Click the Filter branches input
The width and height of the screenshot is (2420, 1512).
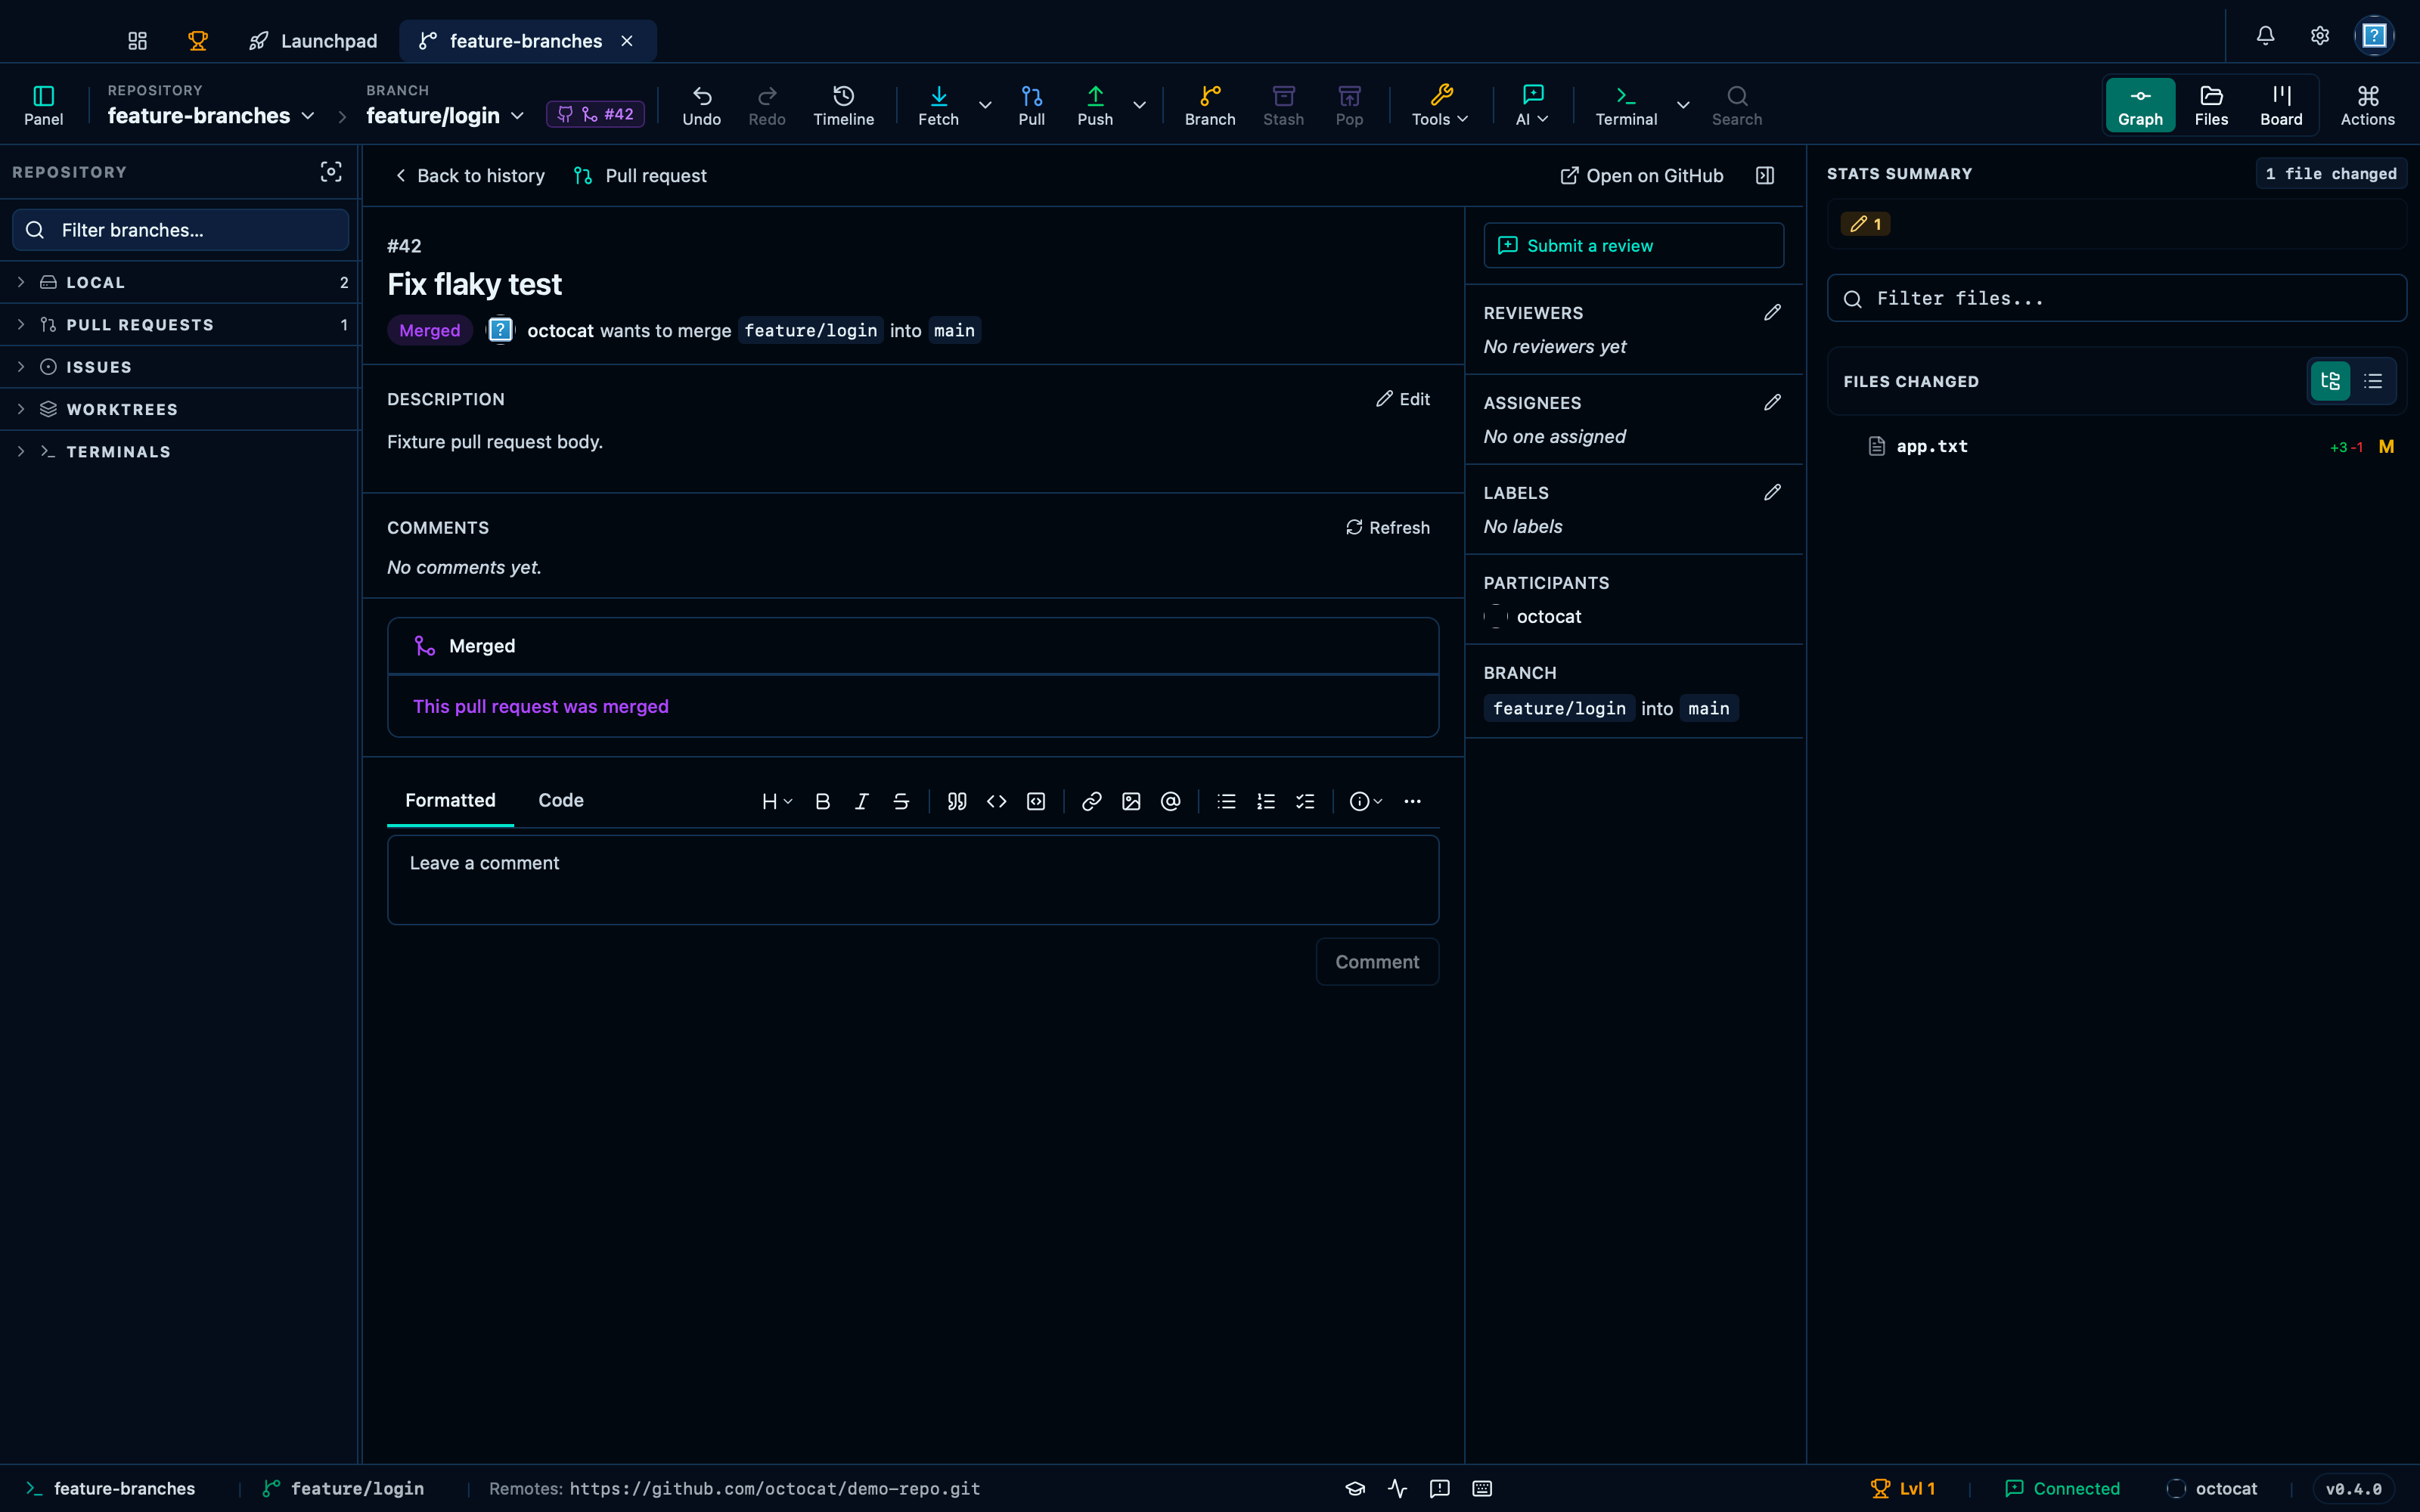click(x=180, y=230)
